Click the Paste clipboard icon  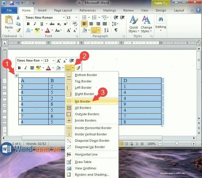(x=9, y=20)
